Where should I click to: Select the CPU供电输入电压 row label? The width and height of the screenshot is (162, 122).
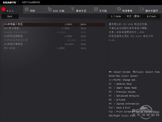(13, 24)
